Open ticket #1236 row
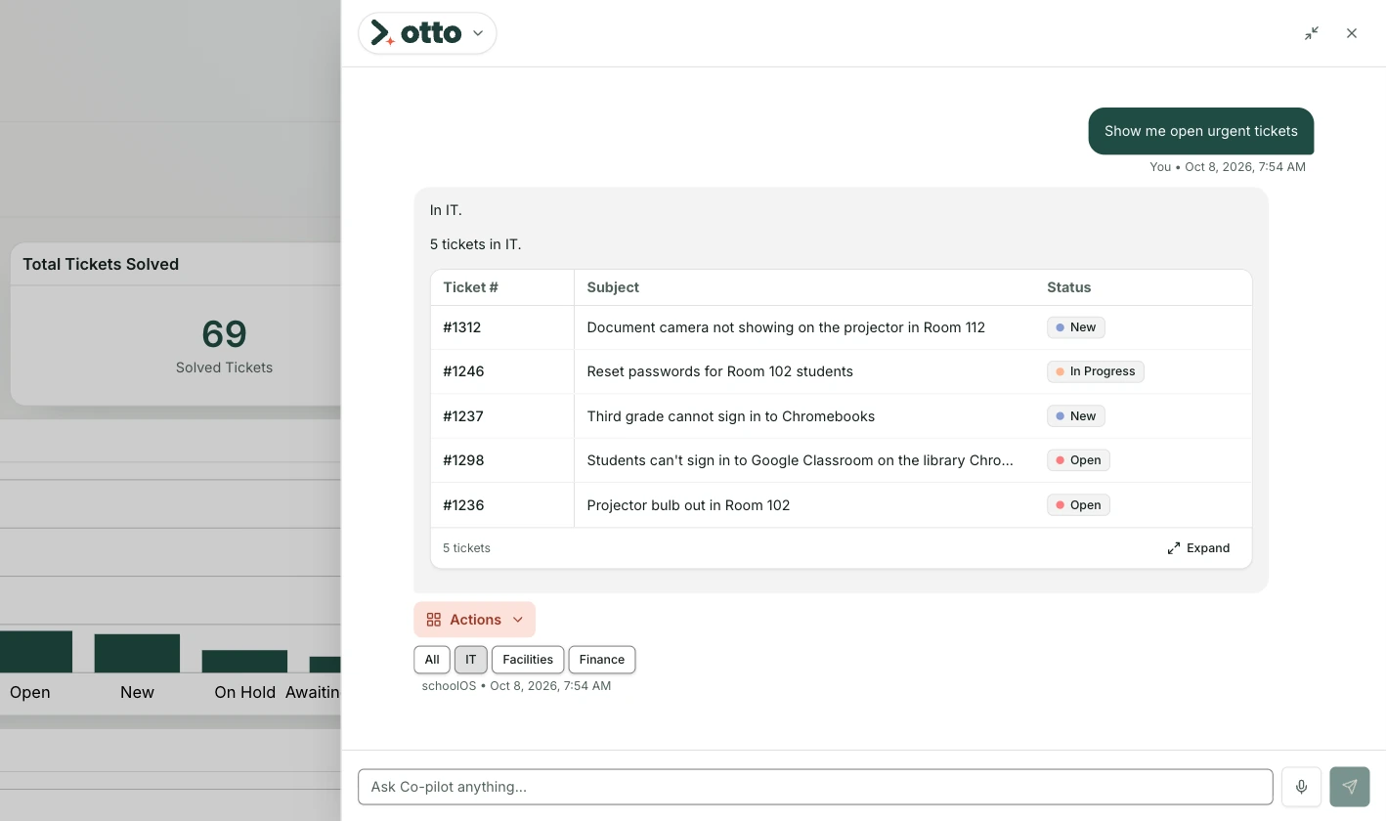1386x821 pixels. click(841, 505)
